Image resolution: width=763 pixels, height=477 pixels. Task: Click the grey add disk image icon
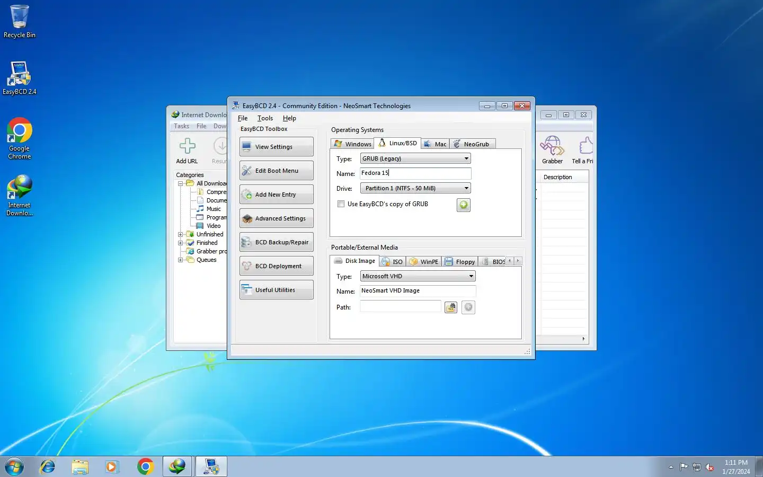[x=468, y=307]
